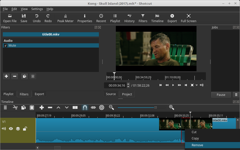Image resolution: width=240 pixels, height=150 pixels.
Task: Overwrite clip with down chevron icon
Action: click(67, 108)
